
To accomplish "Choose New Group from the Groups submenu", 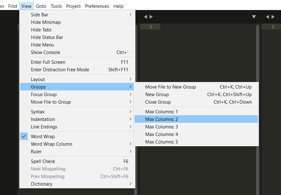I will [x=157, y=94].
